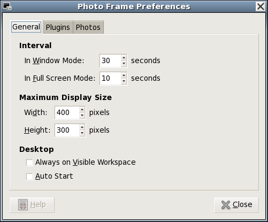Screen dimensions: 268x222
Task: Decrease Full Screen Mode interval down arrow
Action: pos(124,81)
